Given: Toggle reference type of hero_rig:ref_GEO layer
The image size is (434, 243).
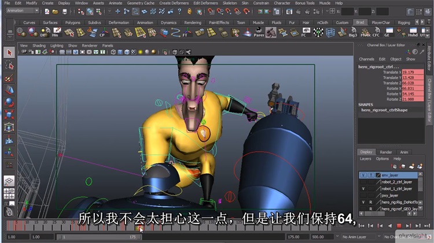Looking at the screenshot, I should click(371, 209).
